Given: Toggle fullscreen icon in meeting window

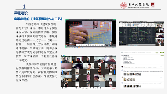Looking at the screenshot, I should 115,55.
